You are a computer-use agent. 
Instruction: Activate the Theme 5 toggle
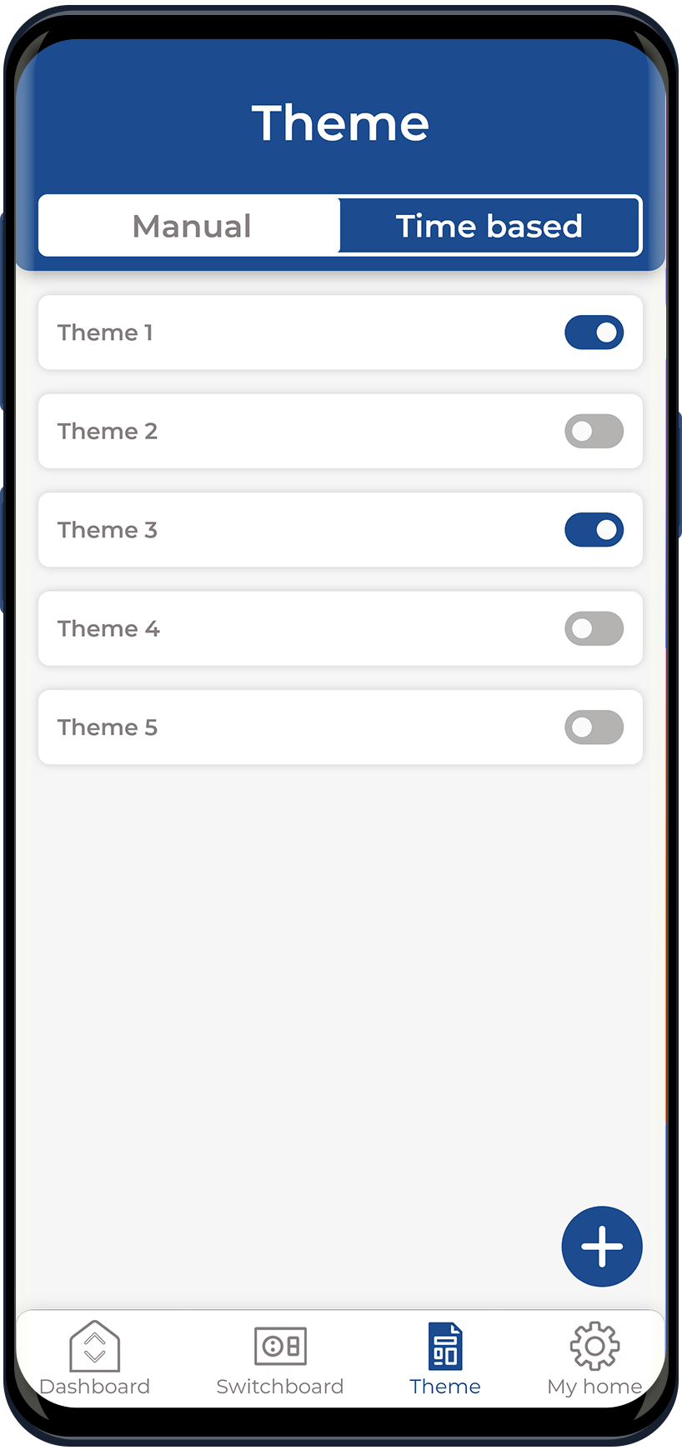(594, 727)
